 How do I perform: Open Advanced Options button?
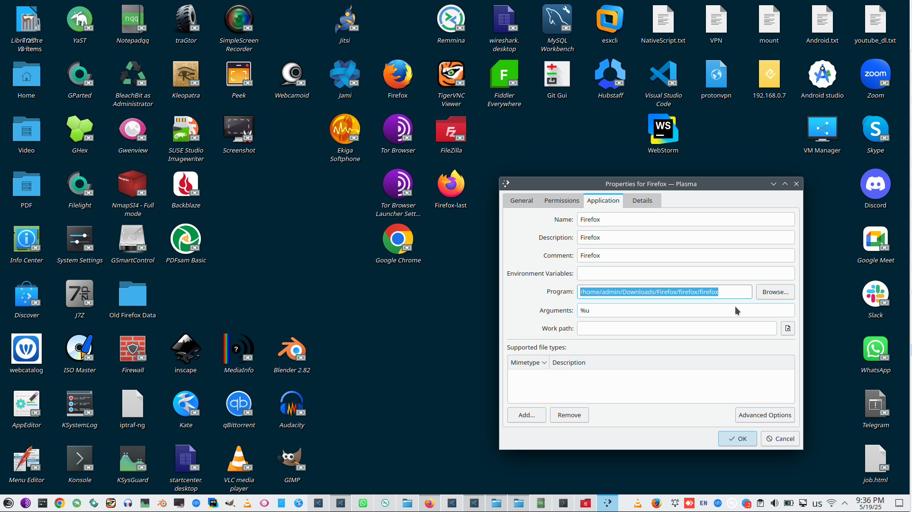[764, 415]
